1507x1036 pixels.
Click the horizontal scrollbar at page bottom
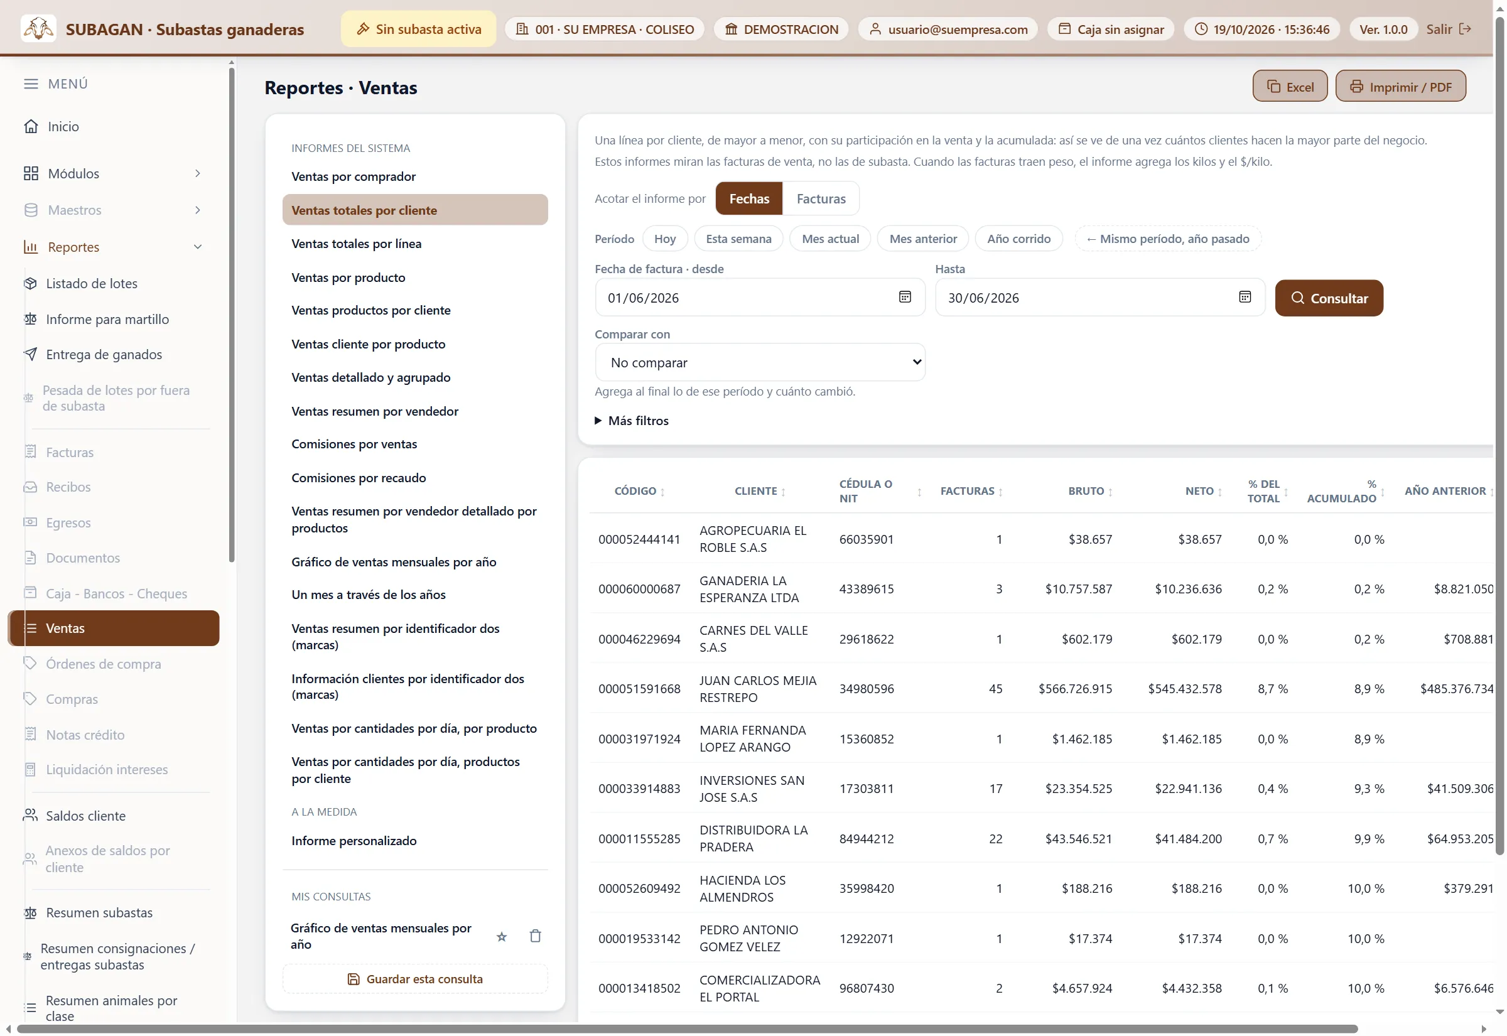[687, 1030]
